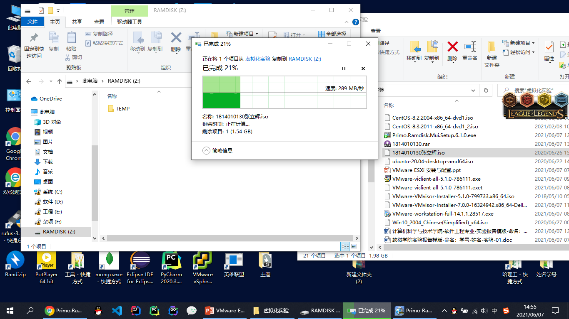Refresh the 虚拟化实验 folder view
Viewport: 569px width, 319px height.
coord(486,90)
